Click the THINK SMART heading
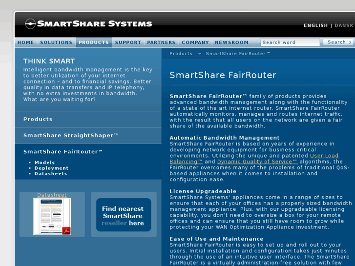Screen dimensions: 355x266 pos(49,61)
